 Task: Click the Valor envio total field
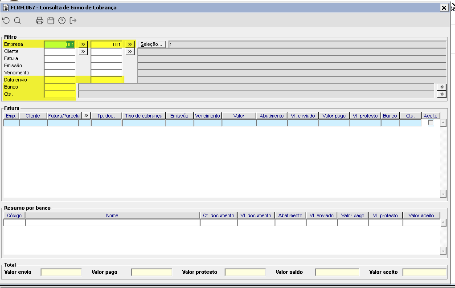point(61,272)
